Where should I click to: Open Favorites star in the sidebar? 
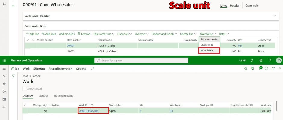[x=4, y=84]
